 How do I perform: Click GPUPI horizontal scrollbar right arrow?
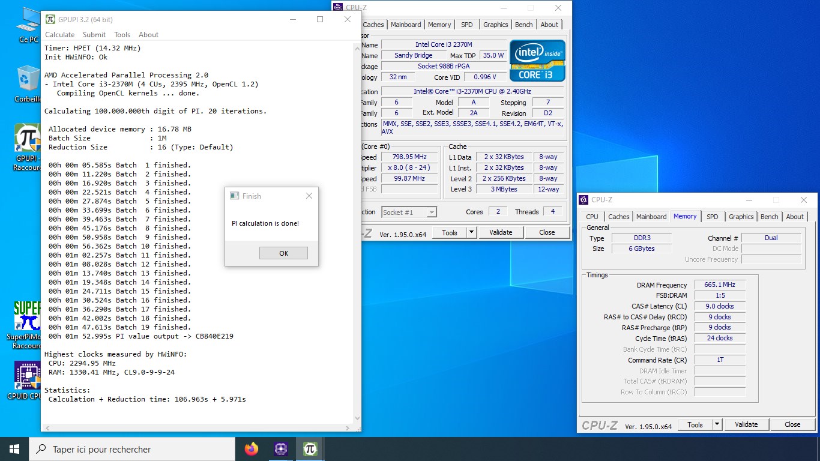pyautogui.click(x=348, y=427)
